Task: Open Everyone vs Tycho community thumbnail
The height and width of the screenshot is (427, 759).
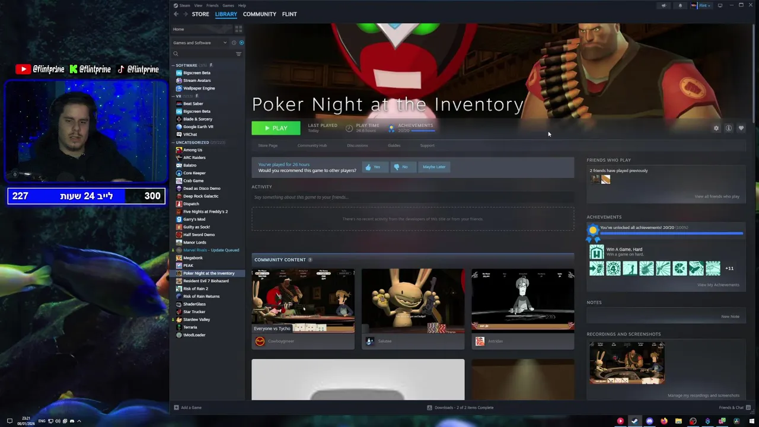Action: tap(303, 301)
